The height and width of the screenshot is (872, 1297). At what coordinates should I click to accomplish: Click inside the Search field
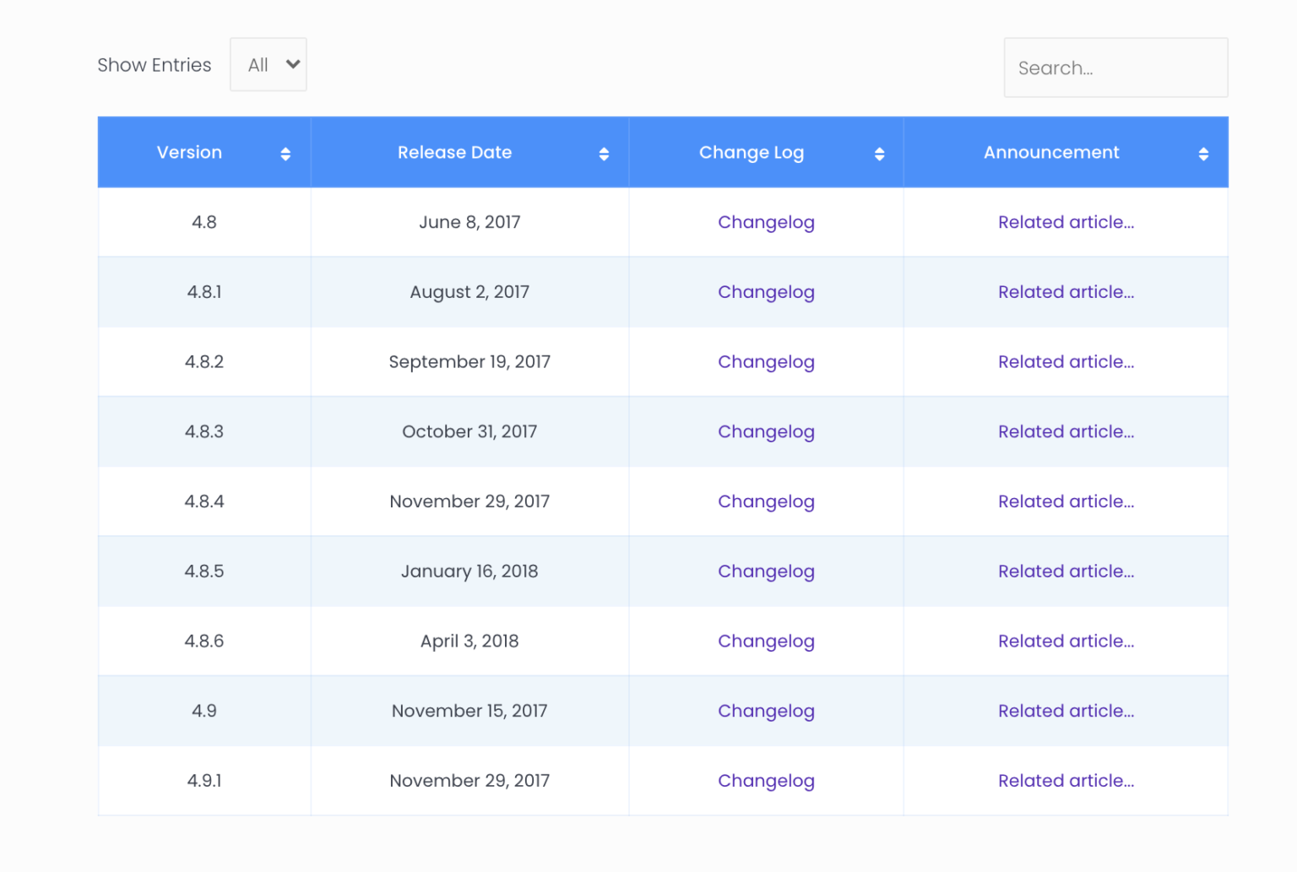pyautogui.click(x=1115, y=68)
